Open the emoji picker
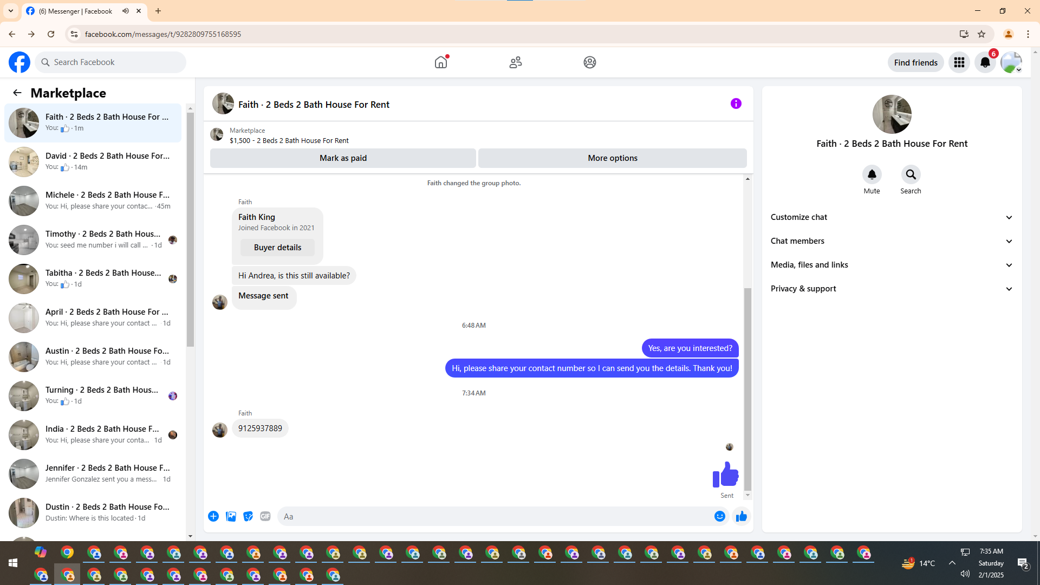Image resolution: width=1040 pixels, height=585 pixels. click(719, 516)
